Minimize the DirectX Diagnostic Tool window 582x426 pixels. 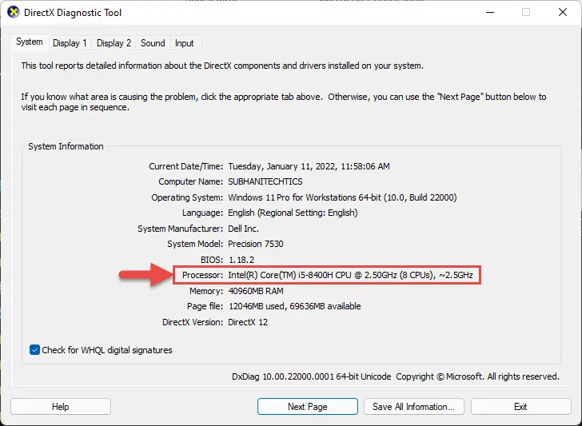tap(490, 12)
